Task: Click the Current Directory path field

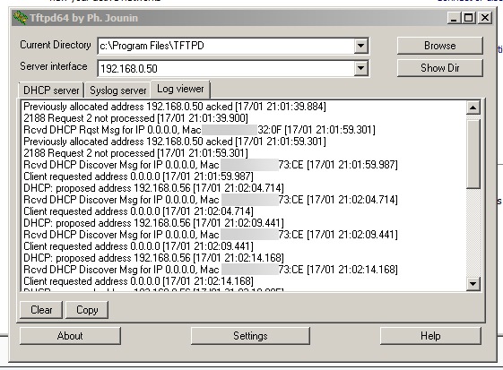Action: (x=226, y=46)
